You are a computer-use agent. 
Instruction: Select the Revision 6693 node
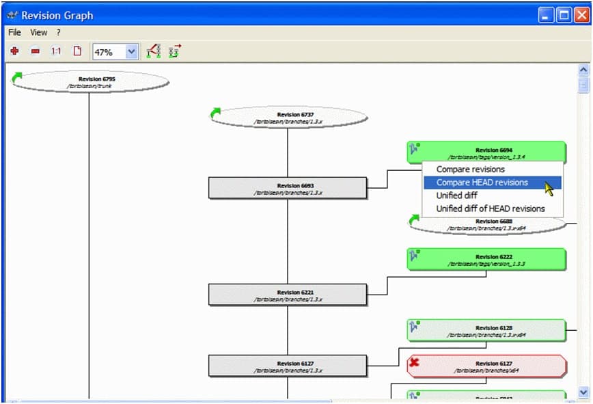tap(288, 189)
